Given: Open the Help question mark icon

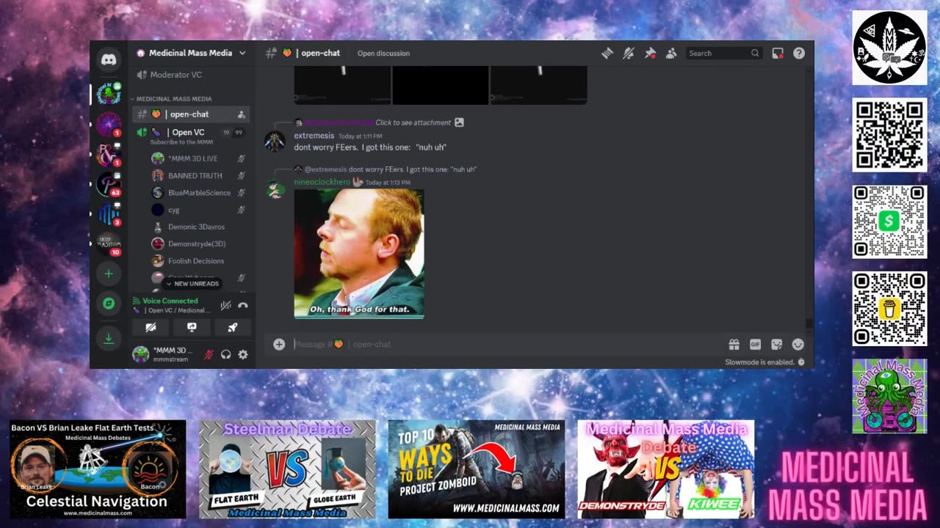Looking at the screenshot, I should 799,53.
